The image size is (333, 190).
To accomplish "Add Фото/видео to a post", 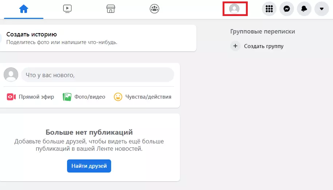I will pos(84,97).
